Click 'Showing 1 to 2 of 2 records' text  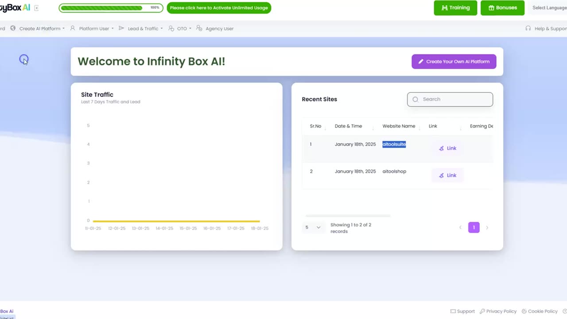click(x=351, y=228)
